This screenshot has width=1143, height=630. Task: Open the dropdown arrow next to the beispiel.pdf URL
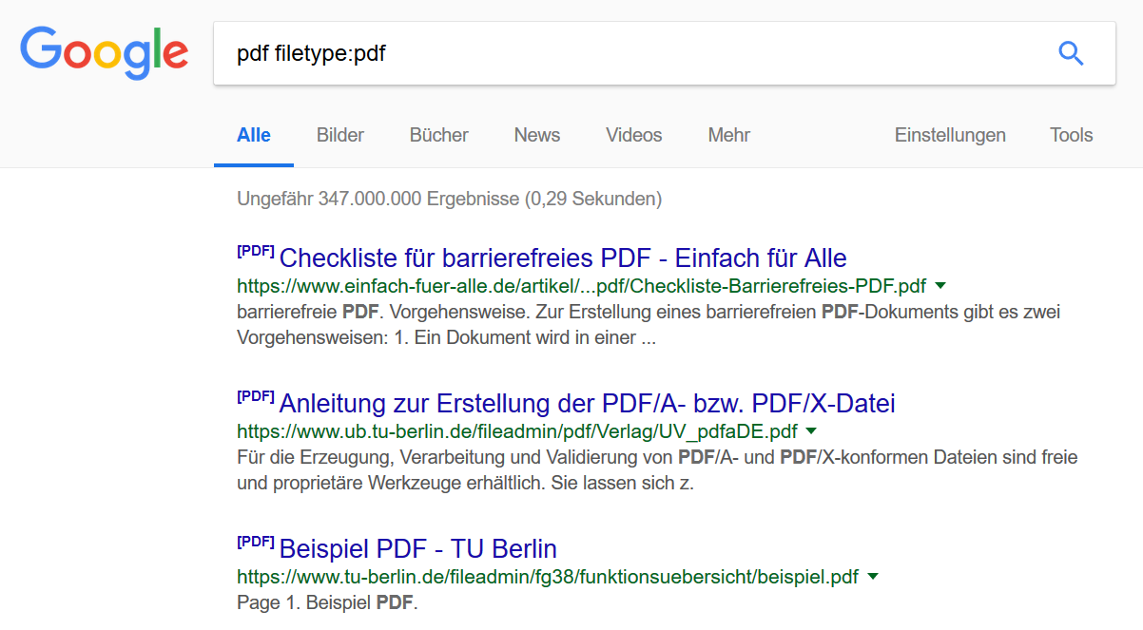(x=873, y=577)
